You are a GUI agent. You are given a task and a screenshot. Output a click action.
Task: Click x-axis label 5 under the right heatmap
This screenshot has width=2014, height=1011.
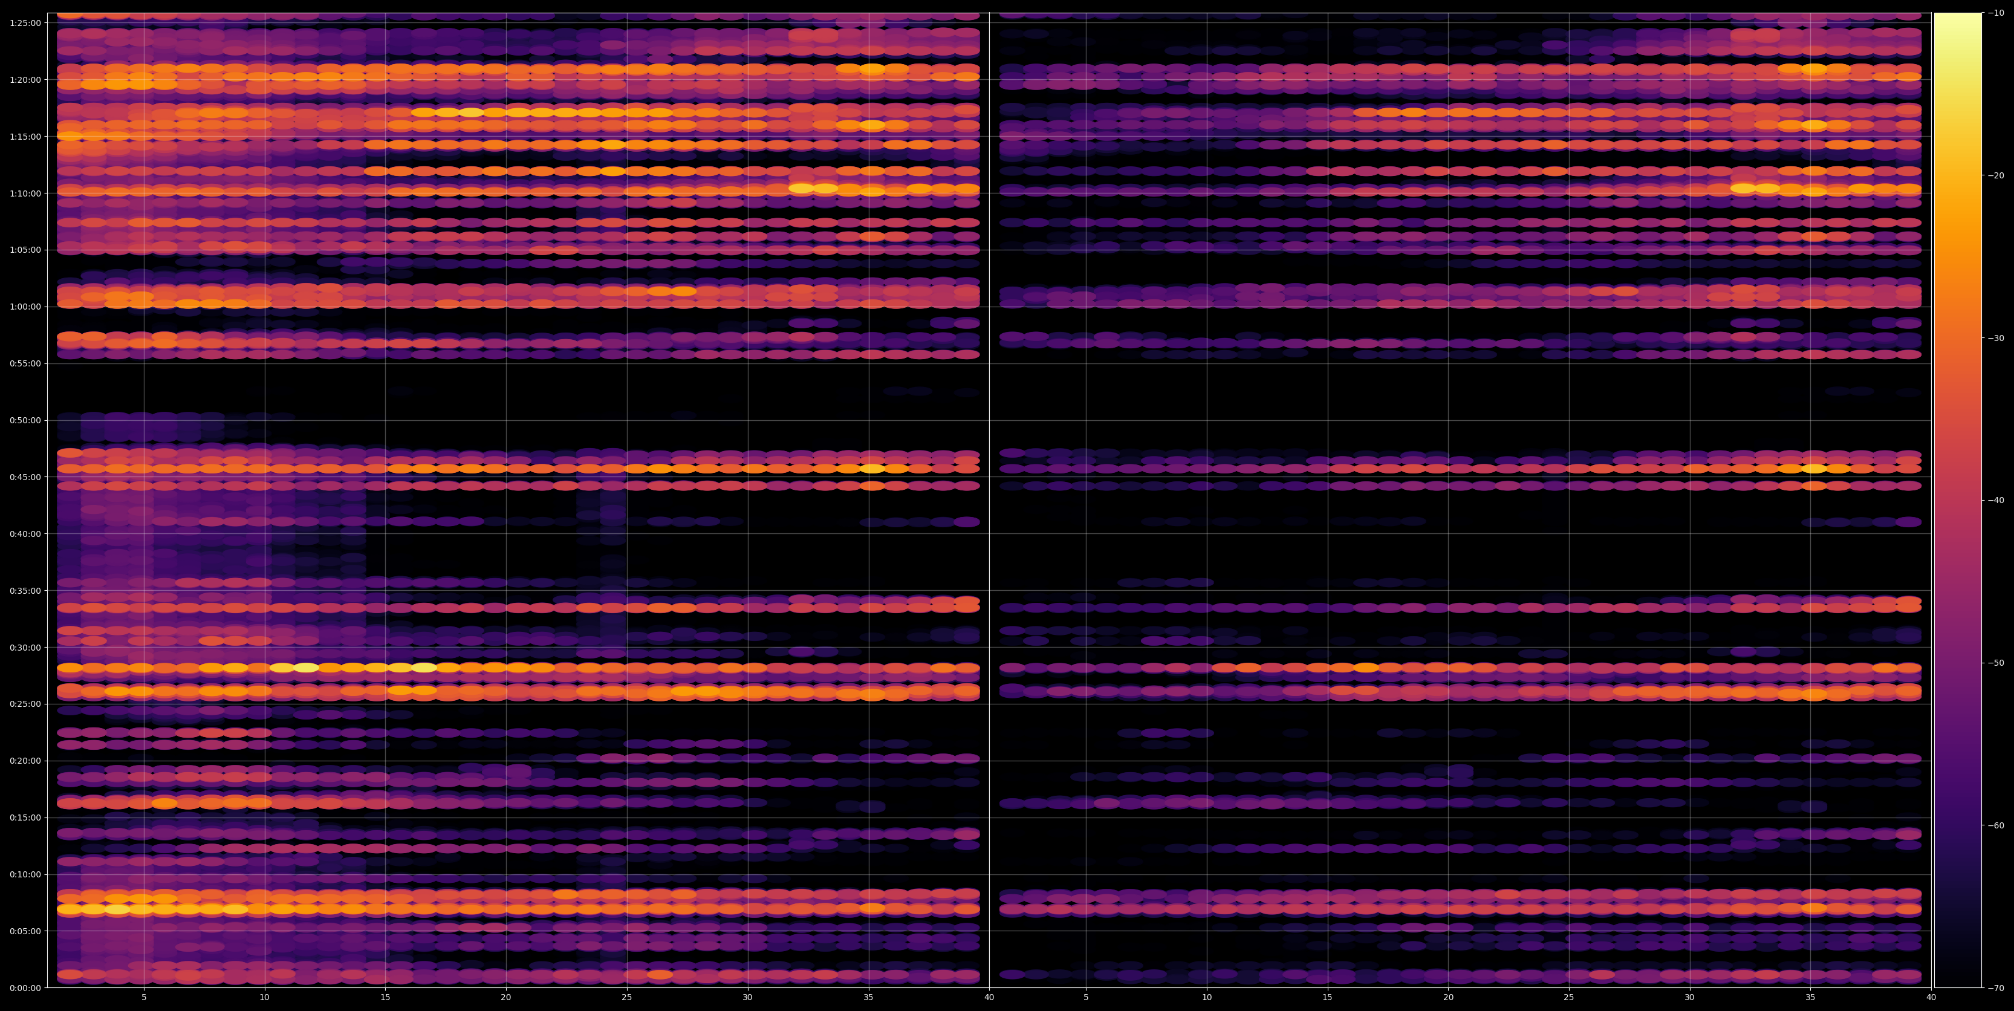click(1086, 998)
